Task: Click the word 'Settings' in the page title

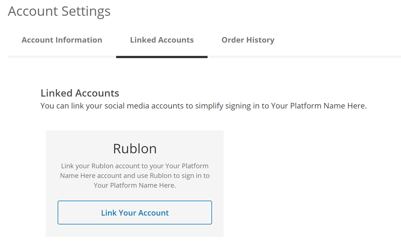Action: [x=86, y=11]
